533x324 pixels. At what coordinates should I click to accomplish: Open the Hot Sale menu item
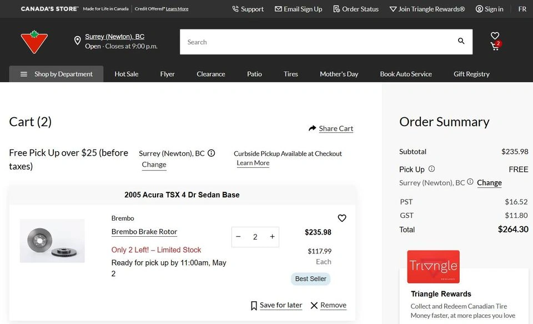click(x=127, y=74)
